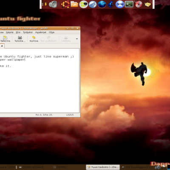Open the home folder icon in the top panel
Image resolution: width=170 pixels, height=170 pixels.
[74, 4]
